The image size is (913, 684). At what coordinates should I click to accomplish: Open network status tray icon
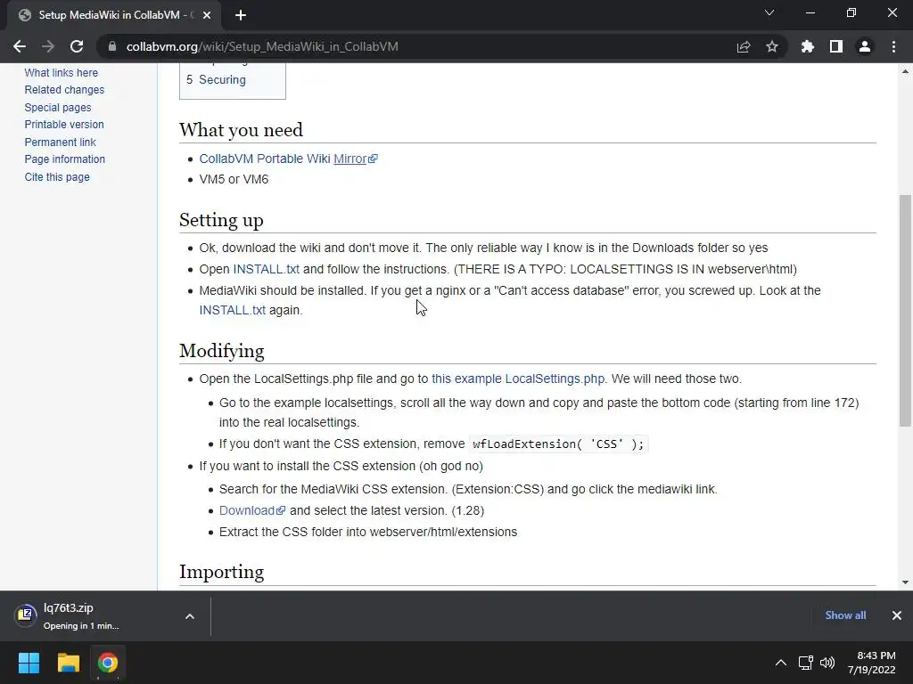pos(806,663)
